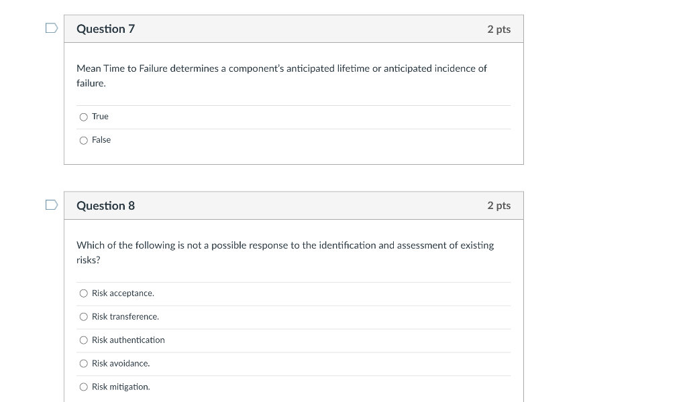The height and width of the screenshot is (402, 687).
Task: Click the 2 pts label for Question 7
Action: coord(498,29)
